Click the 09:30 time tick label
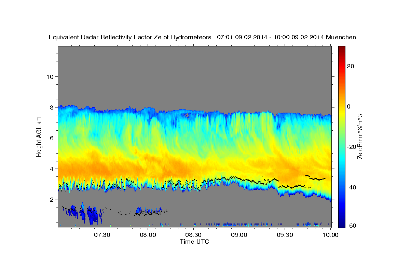410x273 pixels. [x=285, y=235]
